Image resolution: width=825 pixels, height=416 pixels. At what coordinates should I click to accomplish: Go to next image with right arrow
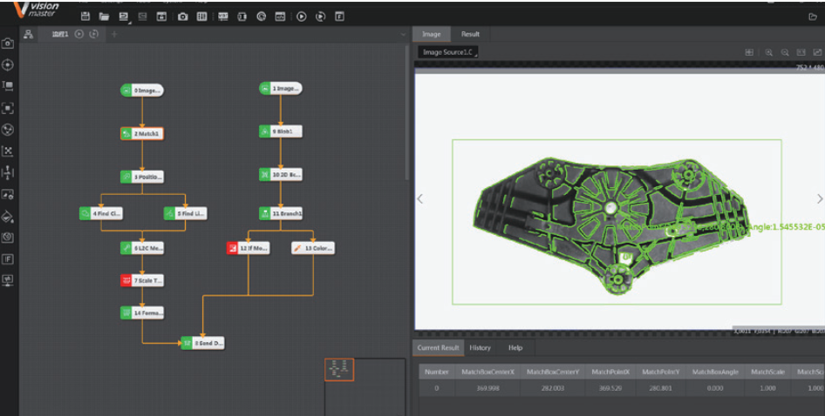pos(819,198)
